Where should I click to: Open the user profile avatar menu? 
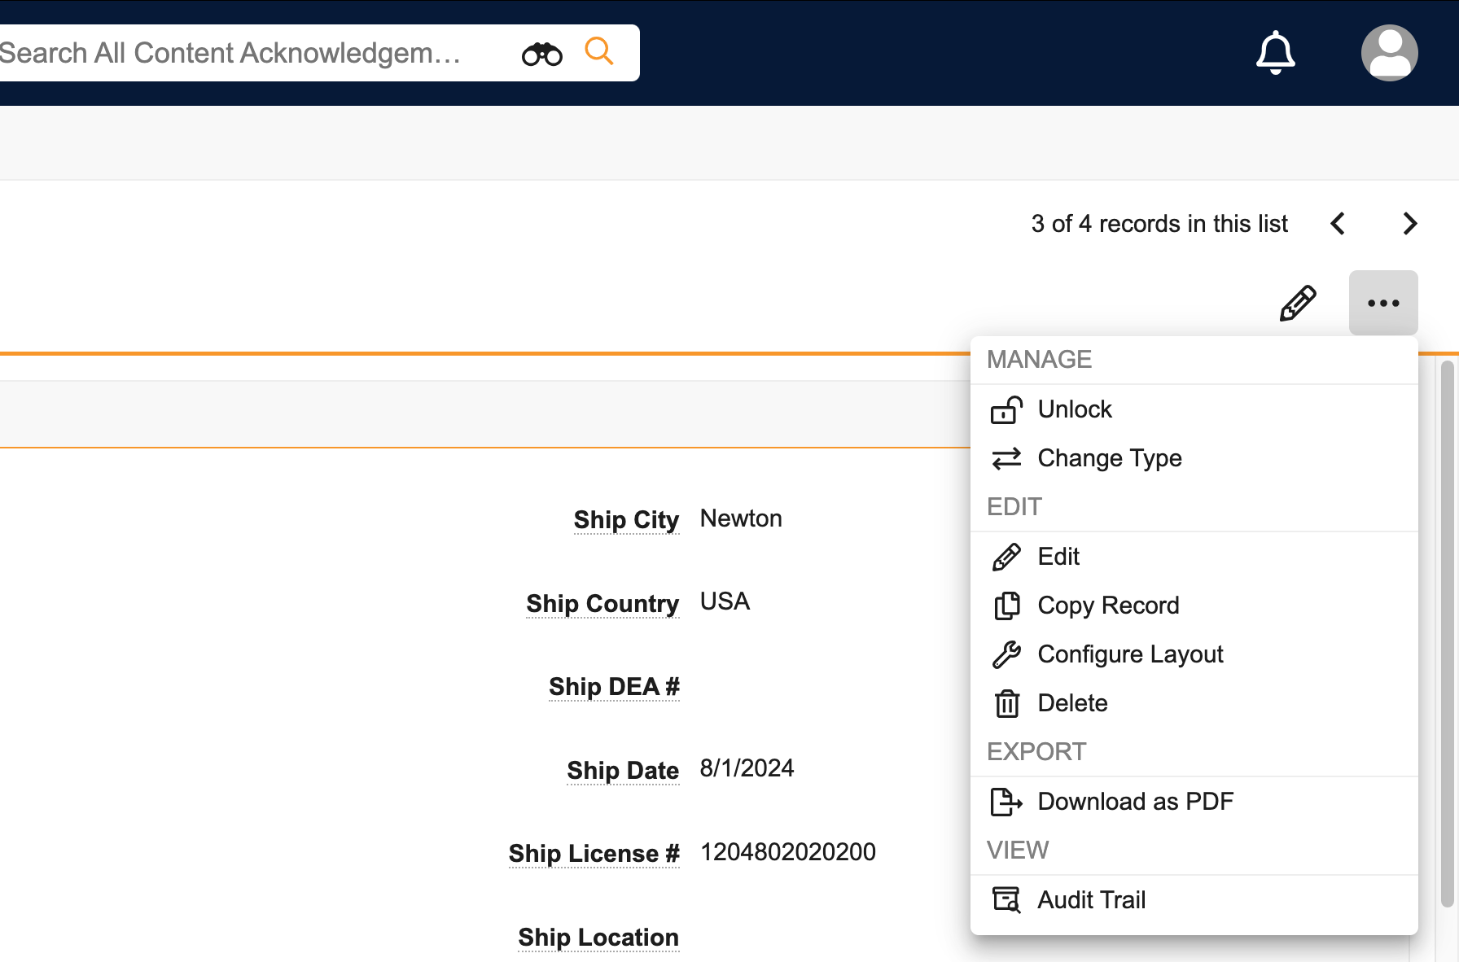click(1389, 53)
